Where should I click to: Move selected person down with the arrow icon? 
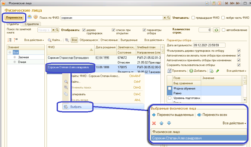tap(169, 123)
